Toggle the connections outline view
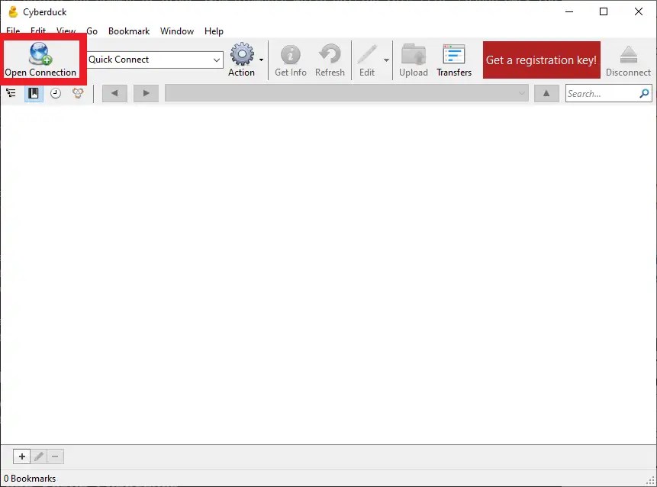 coord(11,92)
